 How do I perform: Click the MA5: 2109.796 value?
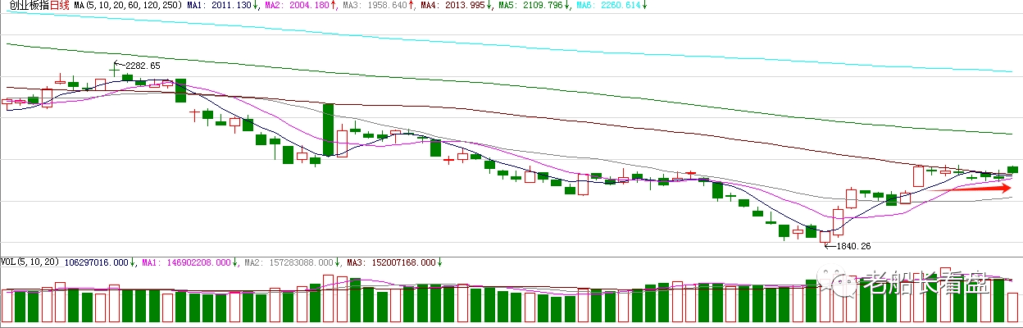(531, 6)
